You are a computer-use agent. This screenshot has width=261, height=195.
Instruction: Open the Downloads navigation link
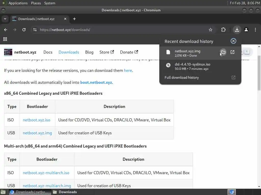[69, 52]
